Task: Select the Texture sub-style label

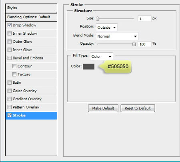Action: pyautogui.click(x=24, y=74)
